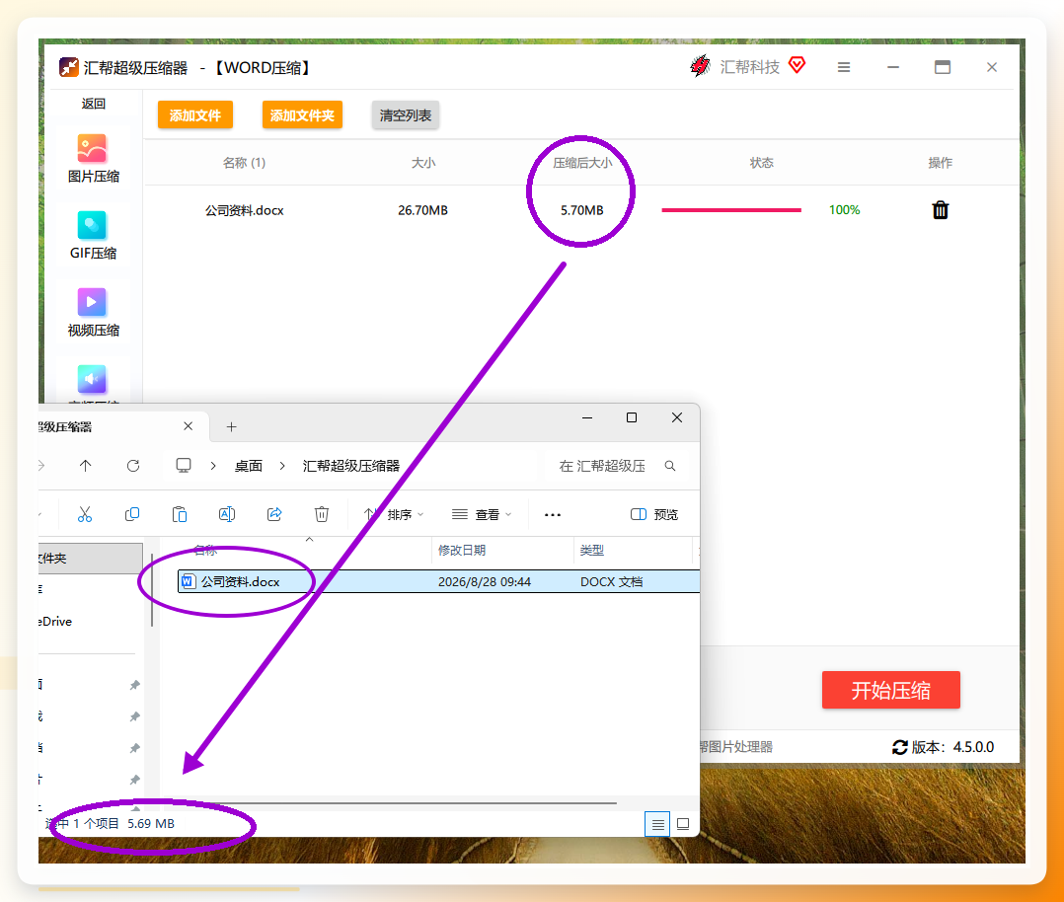Click the 5.70MB compressed size cell
Image resolution: width=1064 pixels, height=902 pixels.
[x=582, y=210]
